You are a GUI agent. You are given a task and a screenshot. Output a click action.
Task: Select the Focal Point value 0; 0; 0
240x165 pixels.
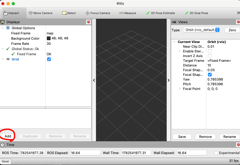212,89
